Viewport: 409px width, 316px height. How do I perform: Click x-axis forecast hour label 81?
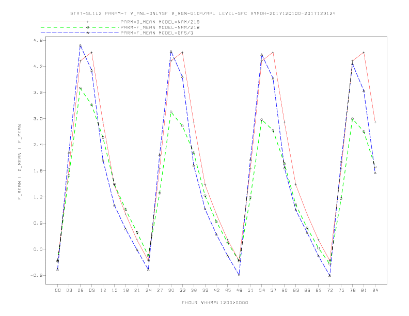(364, 290)
